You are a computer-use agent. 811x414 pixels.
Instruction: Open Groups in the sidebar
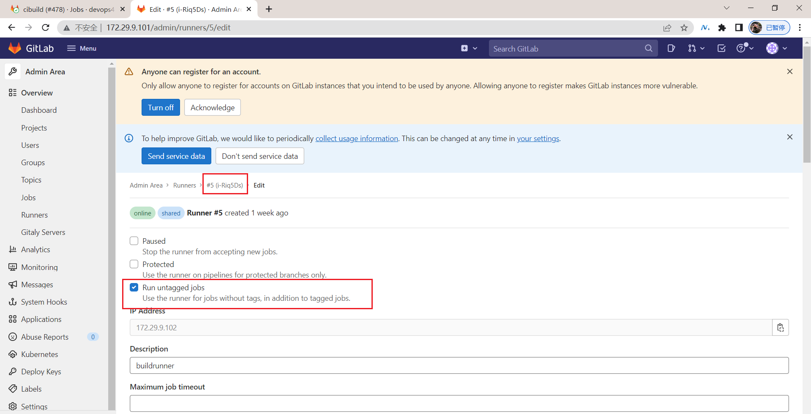[x=33, y=162]
